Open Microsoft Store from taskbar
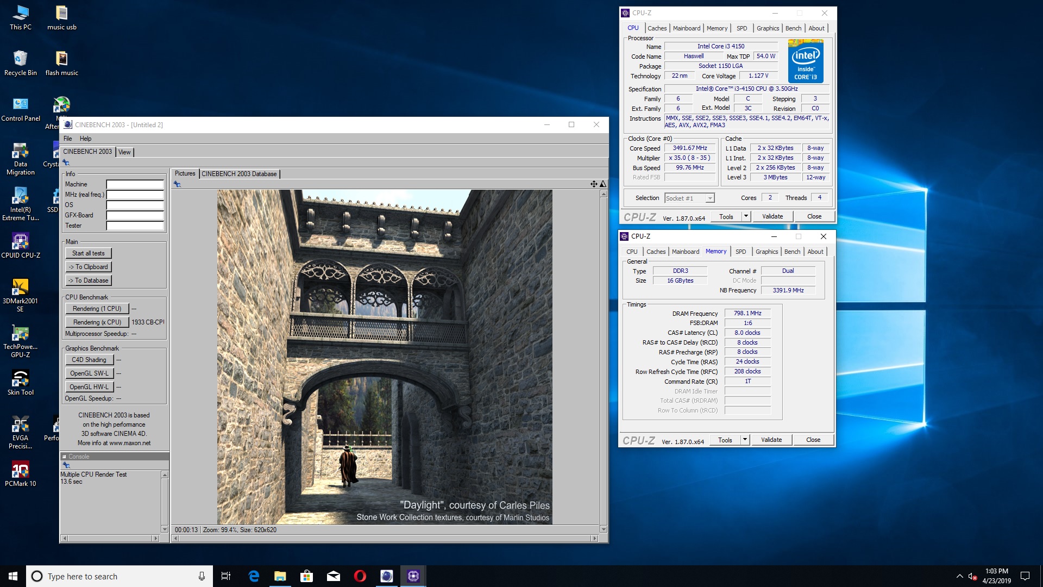 (306, 576)
